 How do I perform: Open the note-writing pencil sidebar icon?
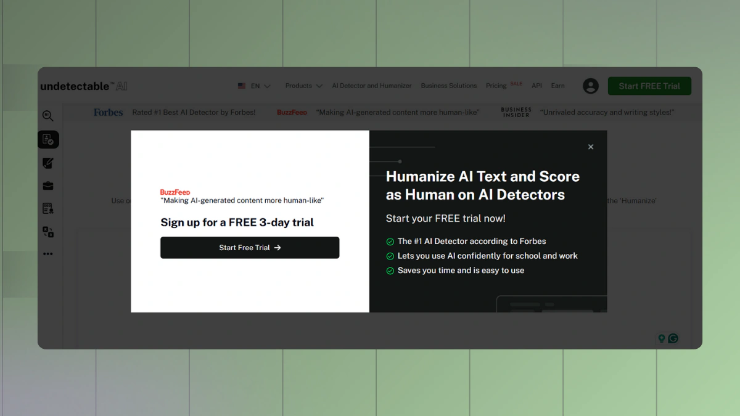click(x=48, y=163)
